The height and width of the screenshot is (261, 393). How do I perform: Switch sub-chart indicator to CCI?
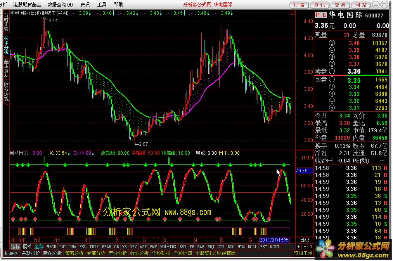(221, 247)
